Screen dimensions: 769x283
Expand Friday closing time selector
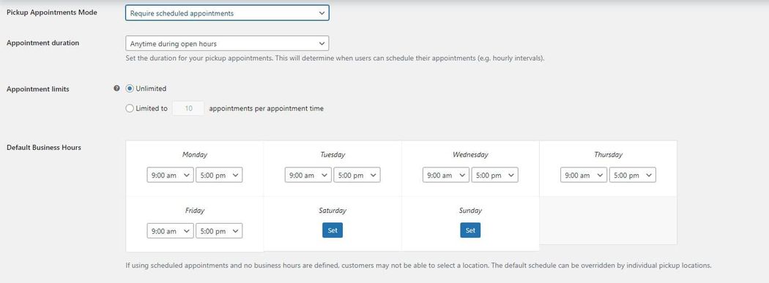219,231
